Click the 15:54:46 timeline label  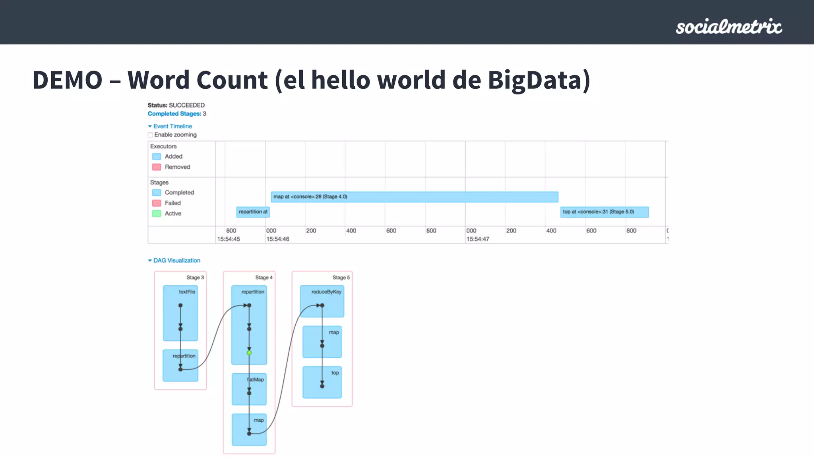click(278, 239)
